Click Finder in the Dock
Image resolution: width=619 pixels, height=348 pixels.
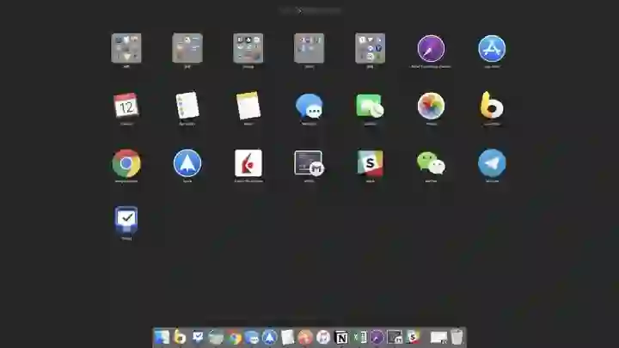162,338
